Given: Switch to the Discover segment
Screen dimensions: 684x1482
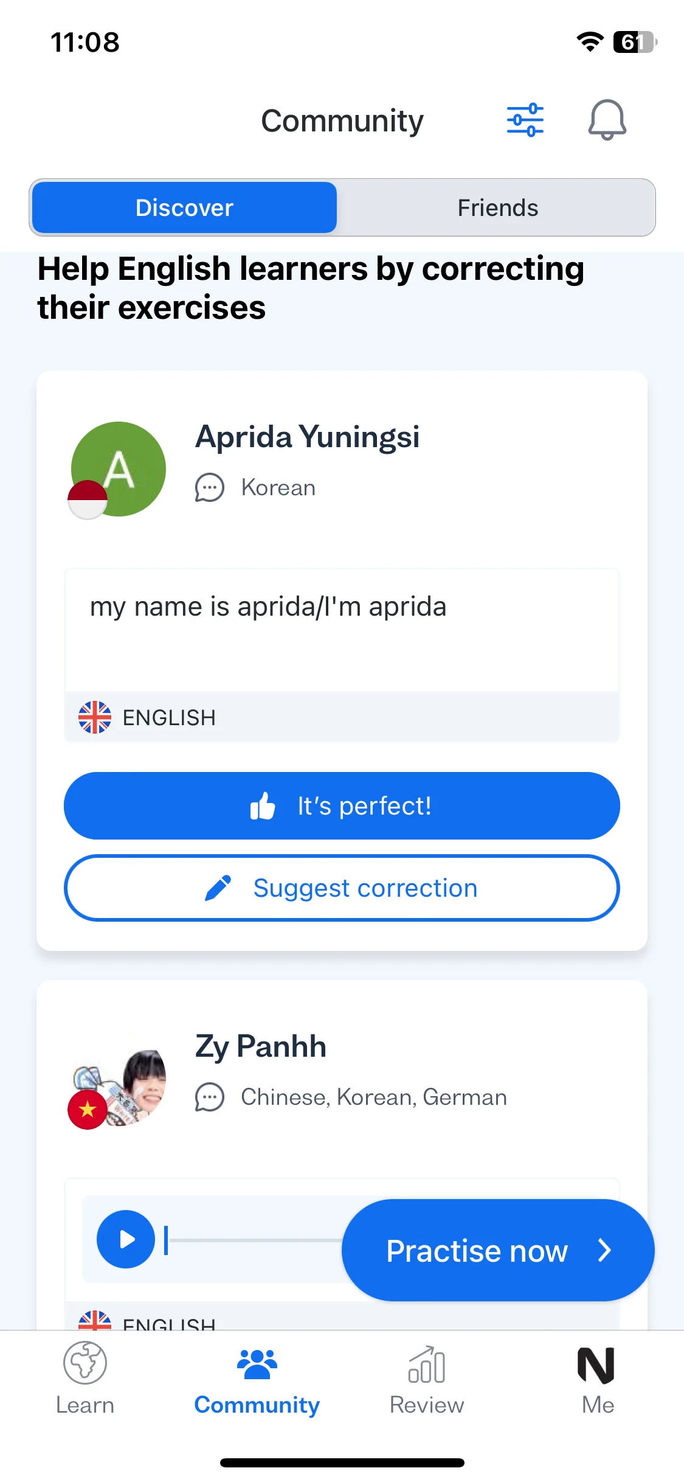Looking at the screenshot, I should tap(184, 207).
